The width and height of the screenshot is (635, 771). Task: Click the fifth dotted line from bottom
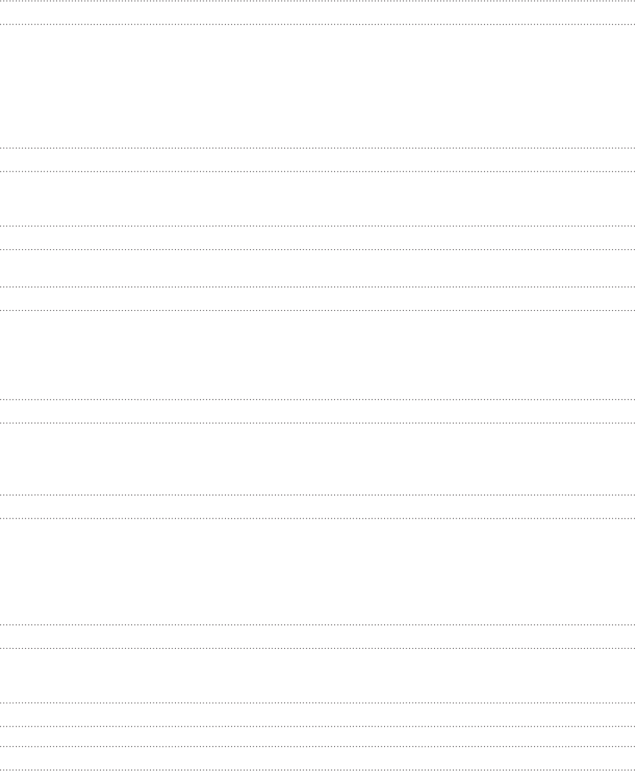click(317, 648)
